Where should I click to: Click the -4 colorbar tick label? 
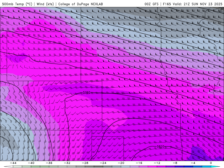click(193, 163)
